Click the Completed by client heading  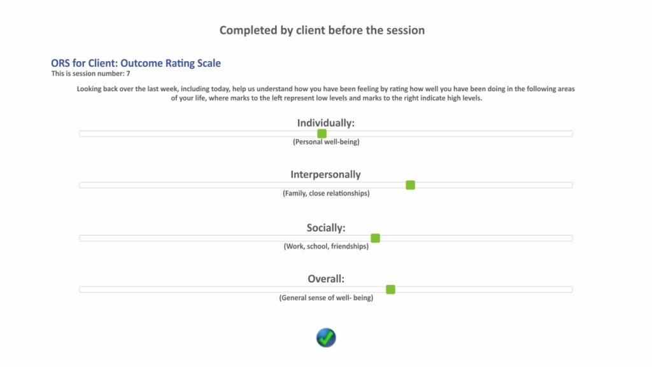tap(322, 29)
